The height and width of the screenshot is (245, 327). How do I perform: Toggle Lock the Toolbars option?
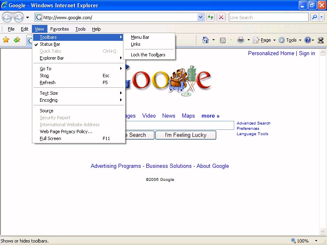[148, 55]
